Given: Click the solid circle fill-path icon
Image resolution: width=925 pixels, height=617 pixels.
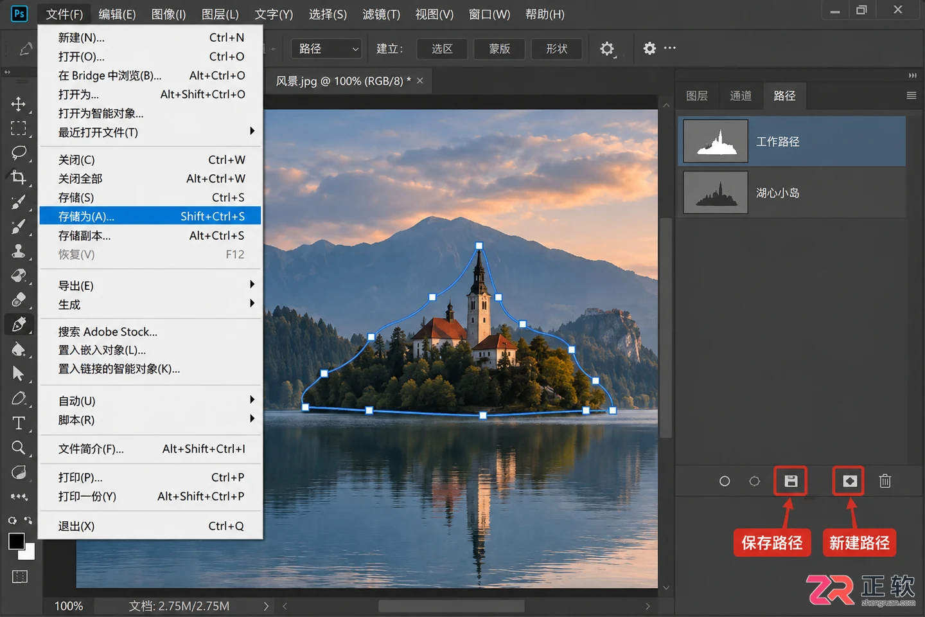Looking at the screenshot, I should [x=725, y=481].
